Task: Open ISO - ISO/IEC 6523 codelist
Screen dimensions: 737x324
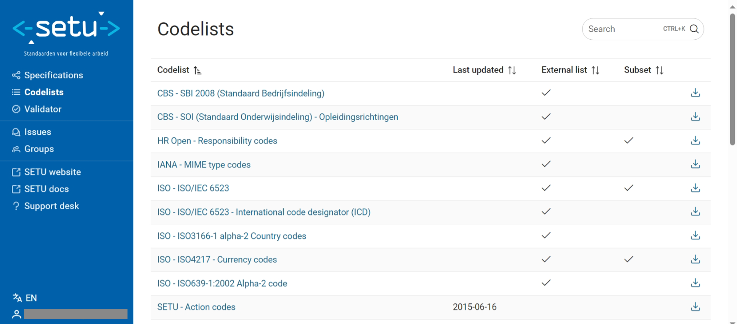Action: pyautogui.click(x=193, y=188)
